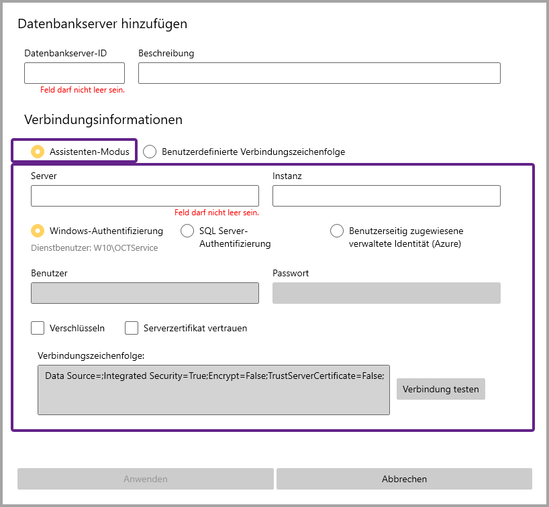This screenshot has width=549, height=507.
Task: Select SQL Server-Authentifizierung radio button
Action: tap(188, 231)
